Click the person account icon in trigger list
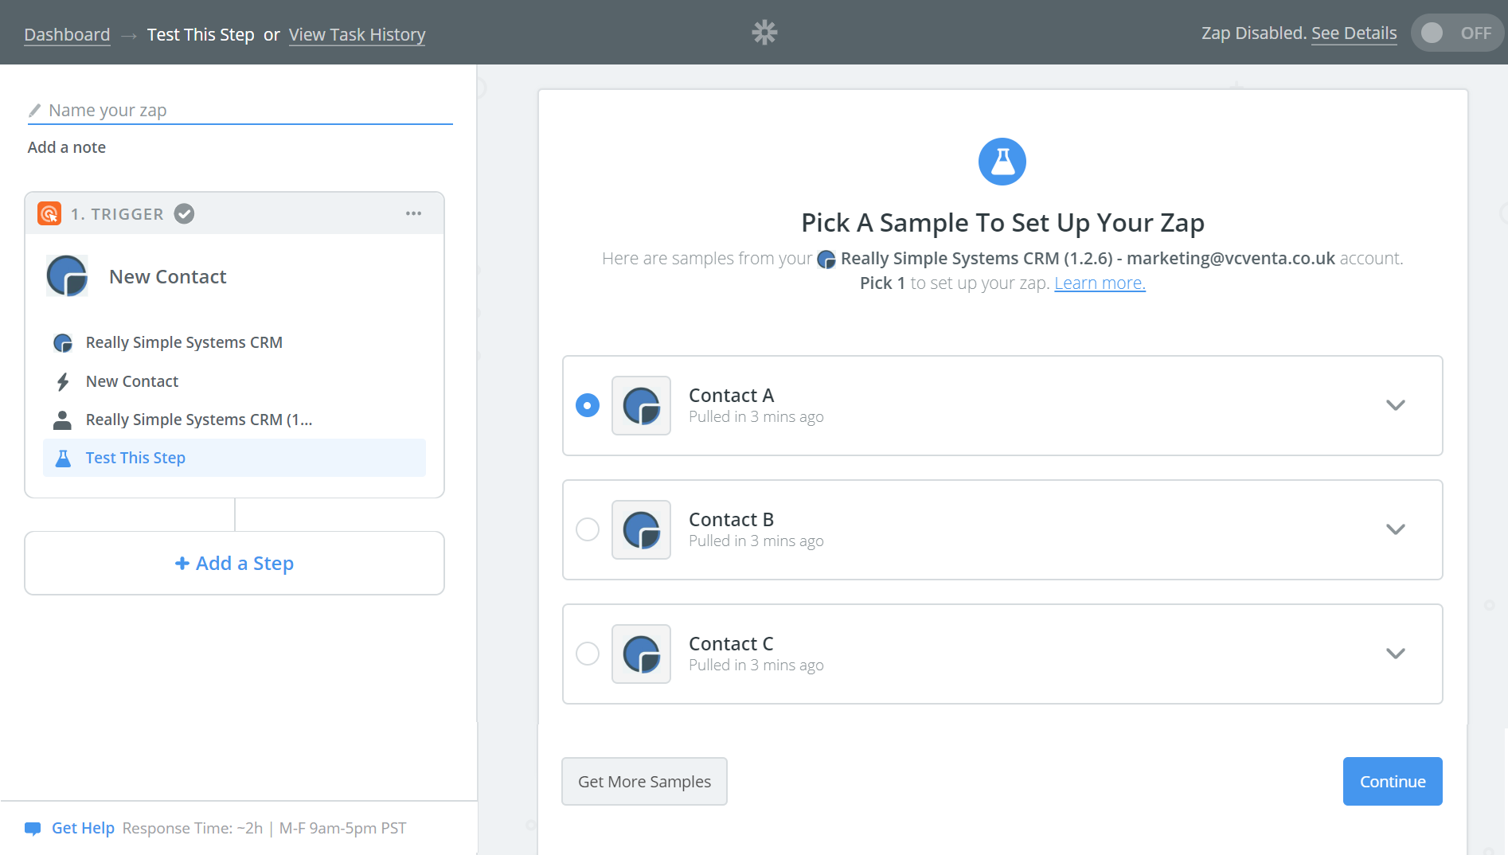Viewport: 1508px width, 855px height. coord(62,420)
